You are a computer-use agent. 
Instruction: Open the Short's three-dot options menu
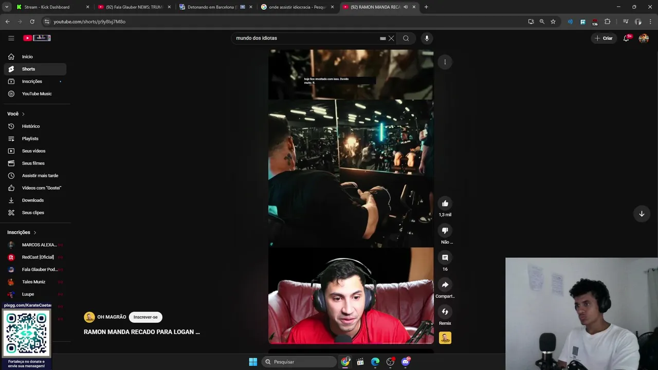click(x=445, y=62)
